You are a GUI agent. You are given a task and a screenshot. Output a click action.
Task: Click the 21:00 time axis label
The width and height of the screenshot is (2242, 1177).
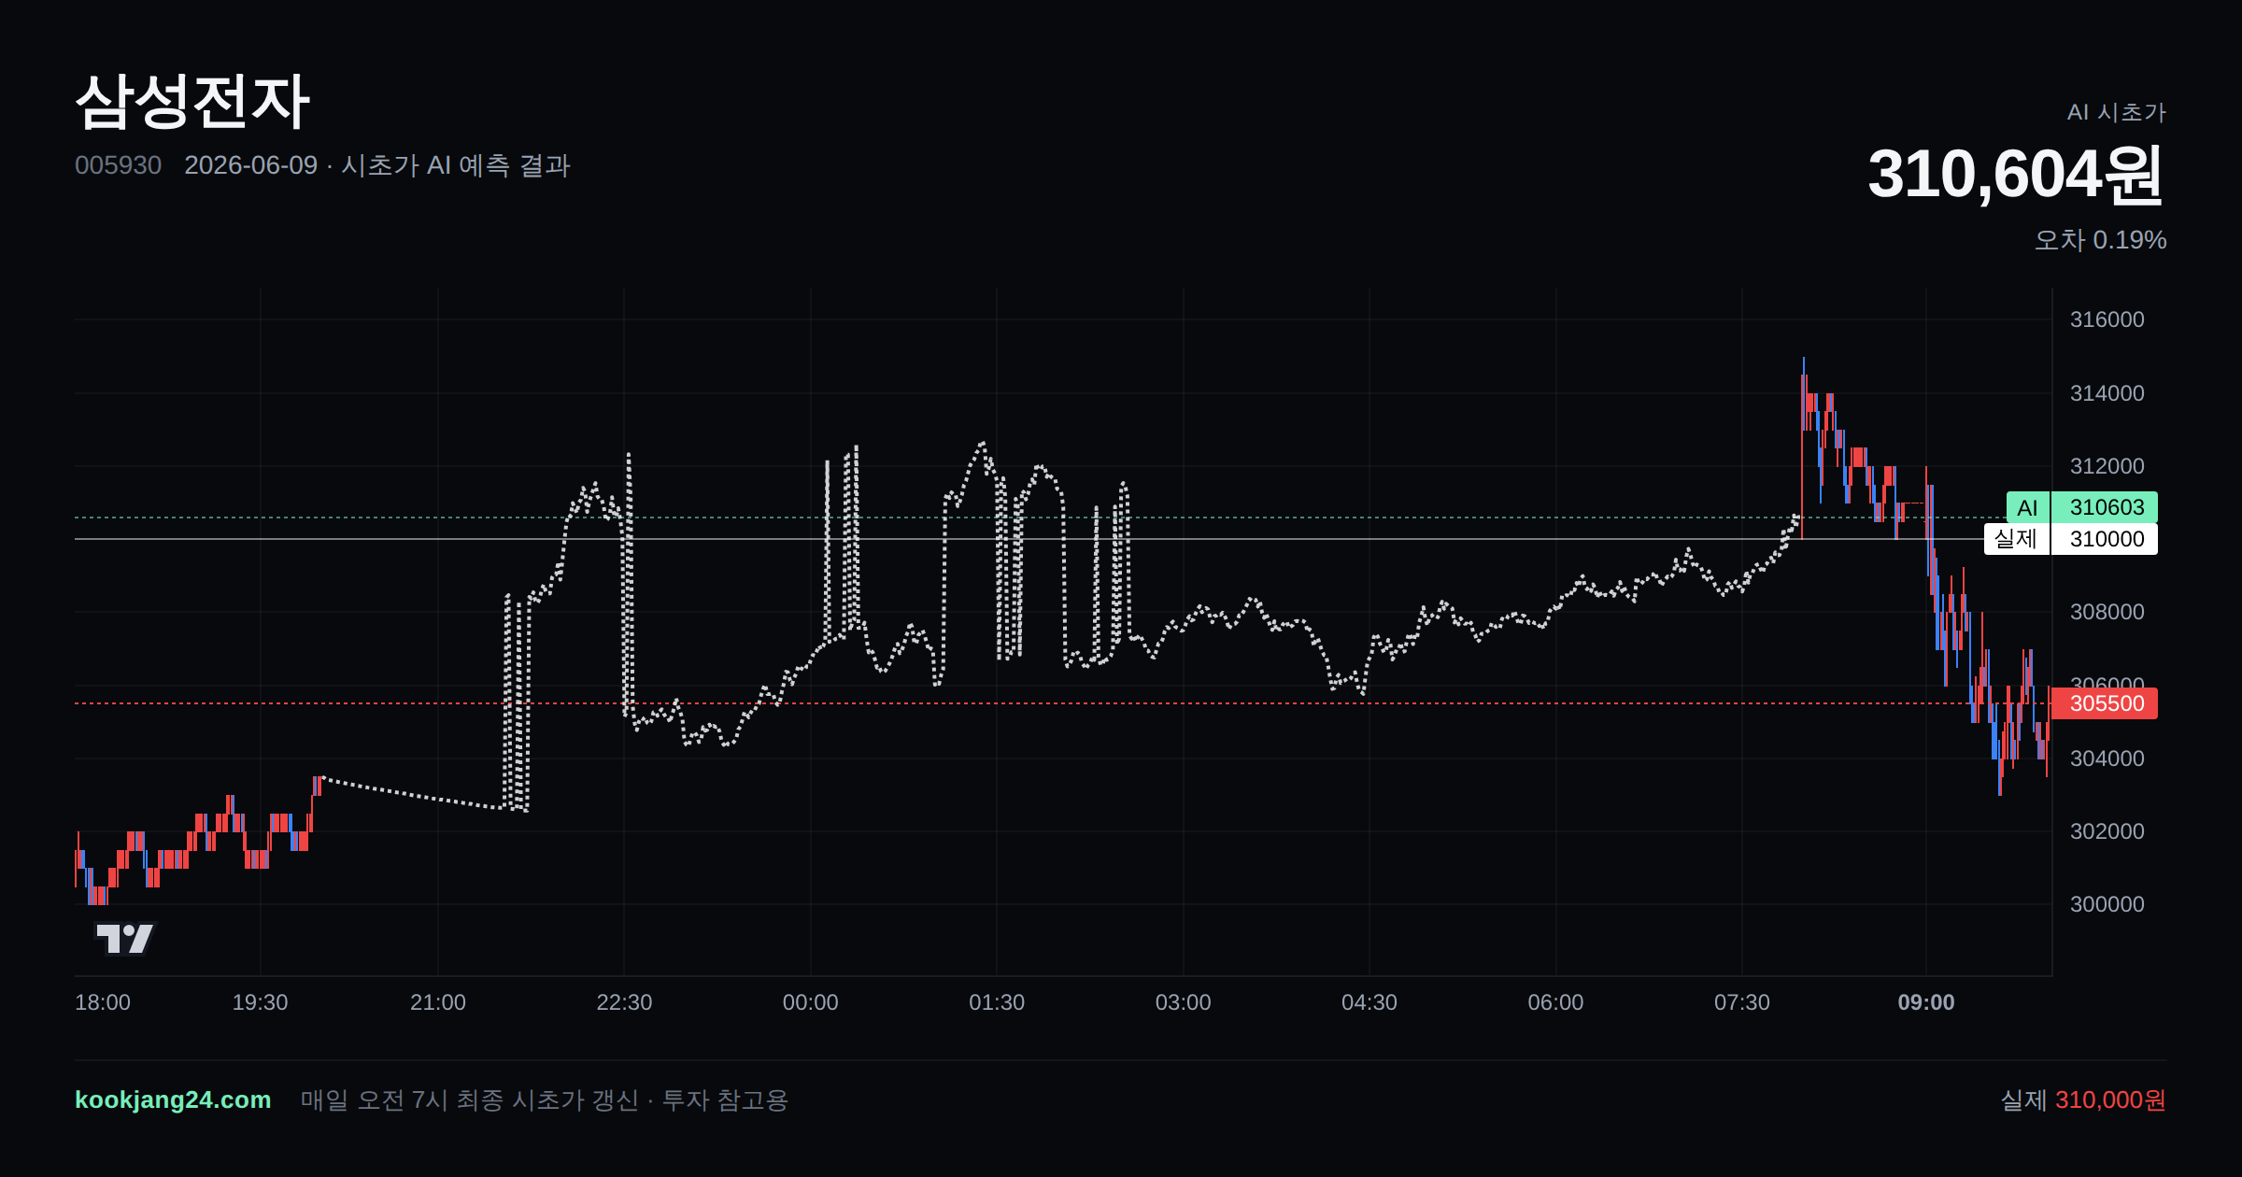tap(438, 1002)
